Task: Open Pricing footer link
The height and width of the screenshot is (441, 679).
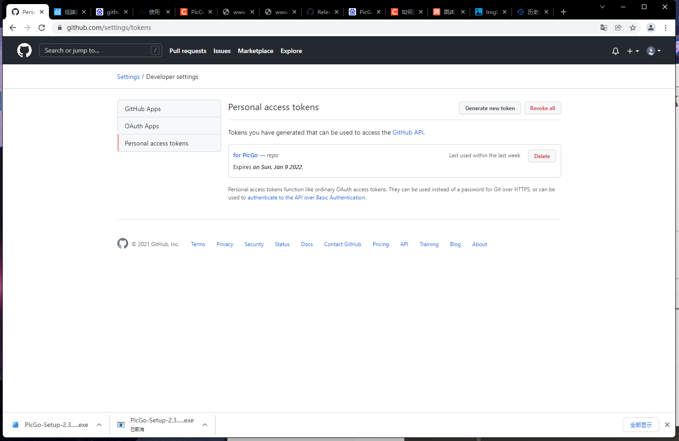Action: 380,244
